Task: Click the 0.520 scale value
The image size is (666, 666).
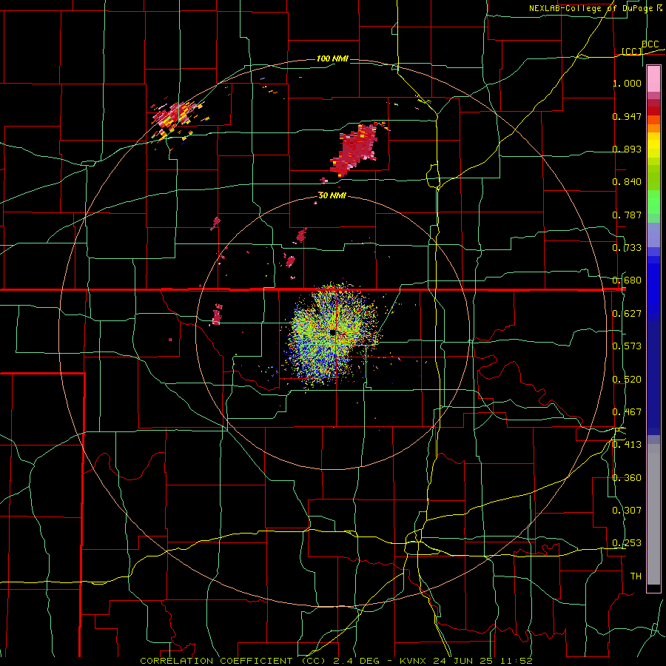Action: point(627,380)
